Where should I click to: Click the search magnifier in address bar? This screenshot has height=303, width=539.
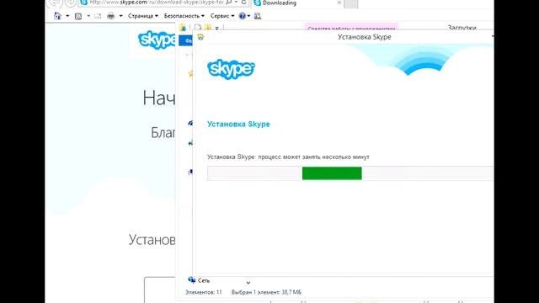click(x=229, y=3)
